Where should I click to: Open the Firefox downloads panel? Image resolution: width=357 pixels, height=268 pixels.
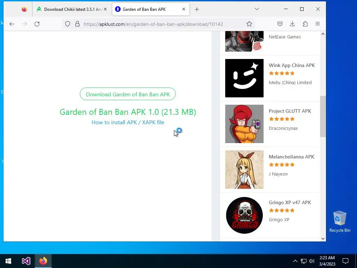click(x=293, y=24)
